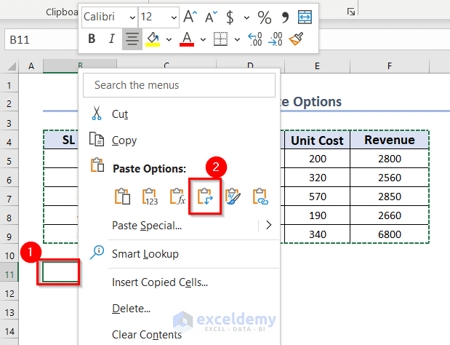Choose Smart Lookup menu entry

(x=145, y=254)
